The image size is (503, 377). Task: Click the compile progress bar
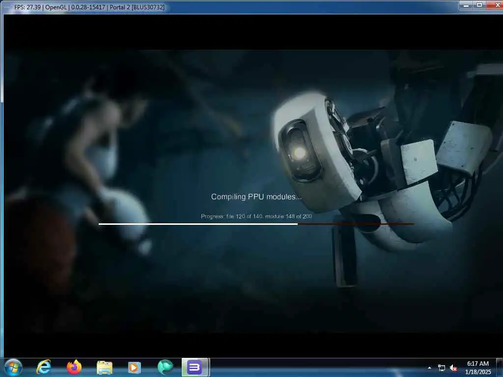(256, 224)
